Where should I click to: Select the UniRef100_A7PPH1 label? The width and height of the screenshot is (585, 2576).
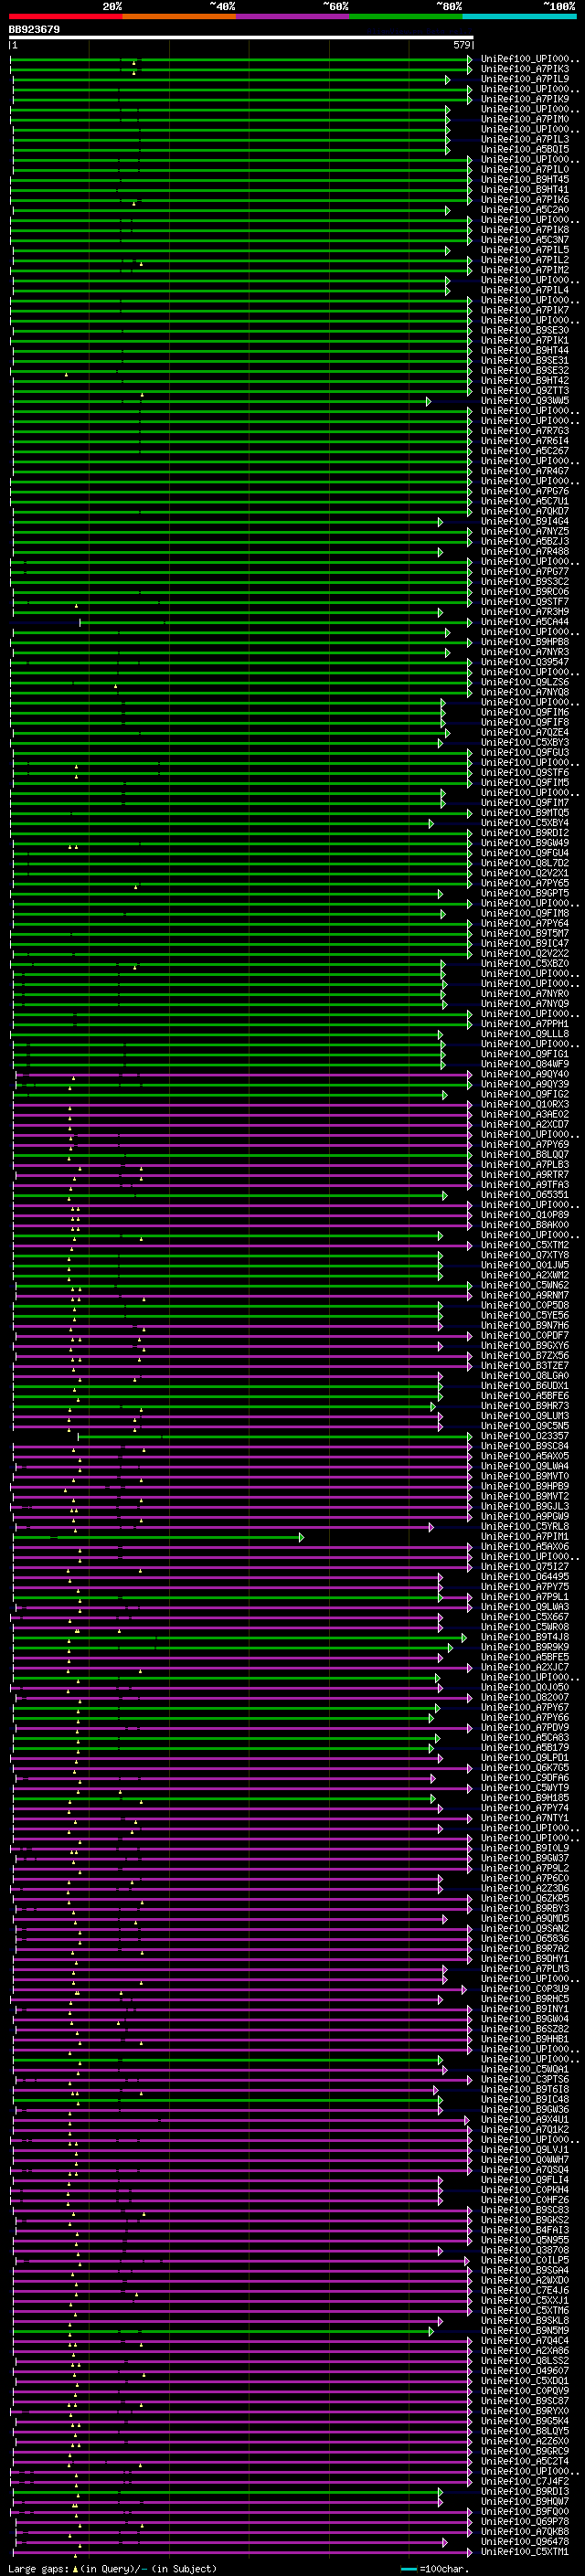[525, 1024]
